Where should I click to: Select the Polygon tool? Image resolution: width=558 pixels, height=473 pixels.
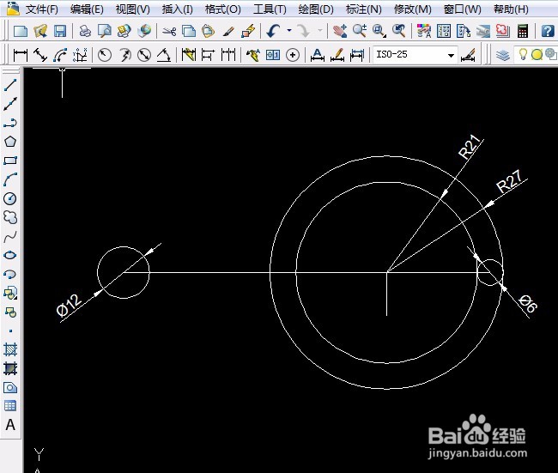click(10, 142)
